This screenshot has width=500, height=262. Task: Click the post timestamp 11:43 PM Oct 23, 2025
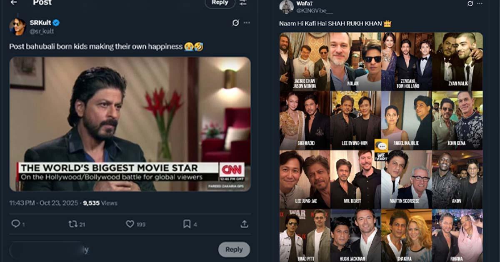click(44, 203)
